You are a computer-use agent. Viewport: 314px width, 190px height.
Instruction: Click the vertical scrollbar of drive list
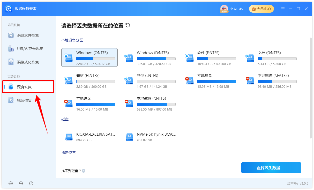click(x=311, y=88)
